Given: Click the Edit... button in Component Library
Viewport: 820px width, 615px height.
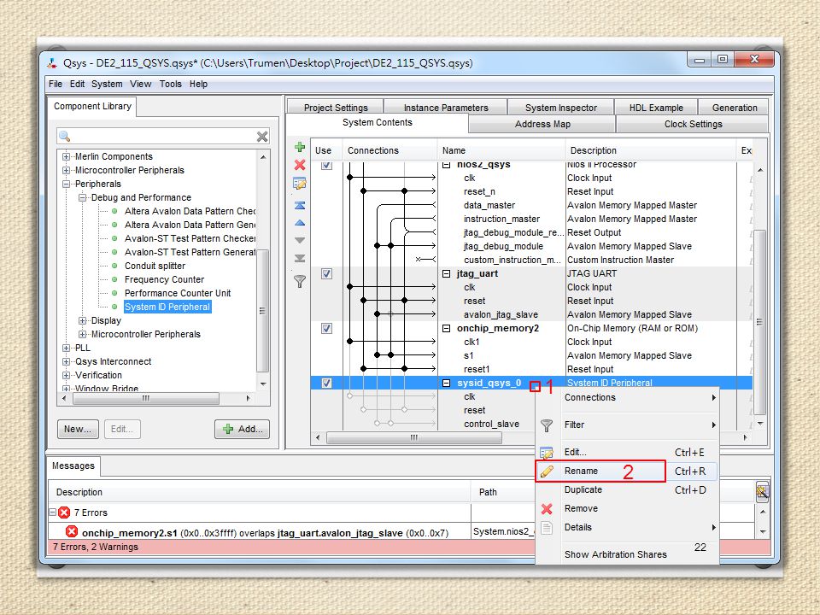Looking at the screenshot, I should [122, 429].
